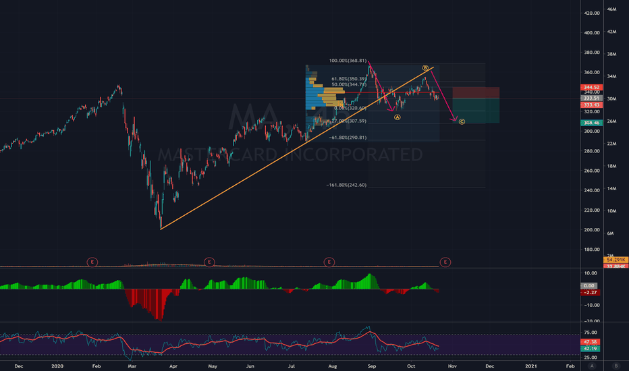The width and height of the screenshot is (629, 371).
Task: Click the gray 0.00 indicator value label
Action: 589,285
